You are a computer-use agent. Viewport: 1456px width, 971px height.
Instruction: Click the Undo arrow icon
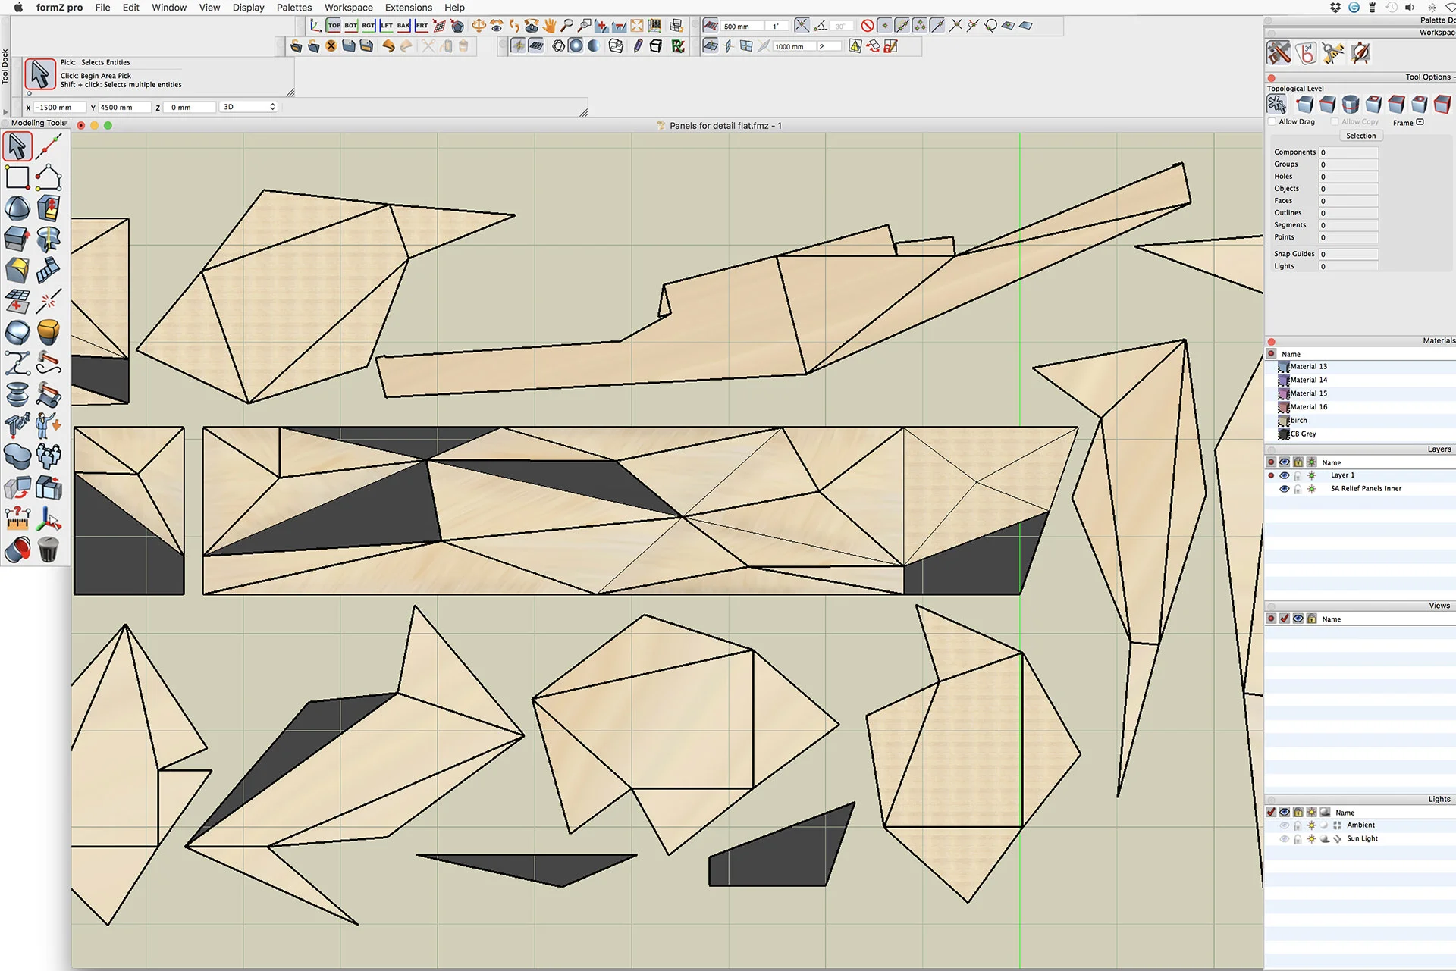click(x=388, y=46)
